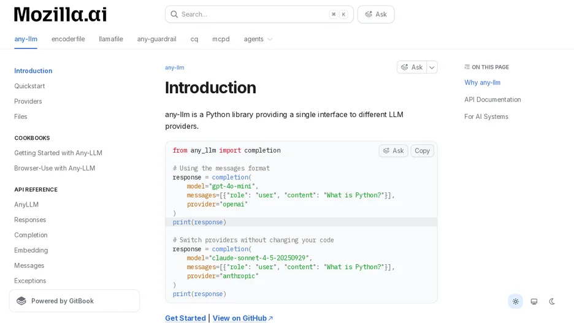Click the Get Started link
This screenshot has height=323, width=574.
pos(186,318)
